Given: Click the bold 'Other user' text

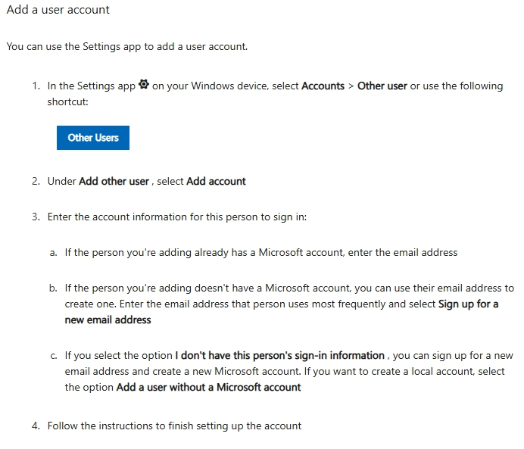Looking at the screenshot, I should pyautogui.click(x=382, y=86).
